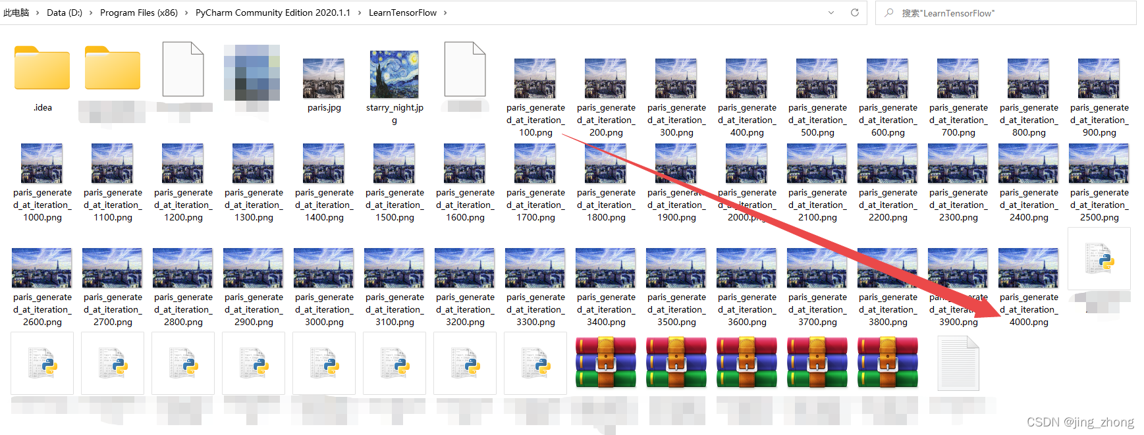1144x435 pixels.
Task: Open the address bar history dropdown
Action: point(831,13)
